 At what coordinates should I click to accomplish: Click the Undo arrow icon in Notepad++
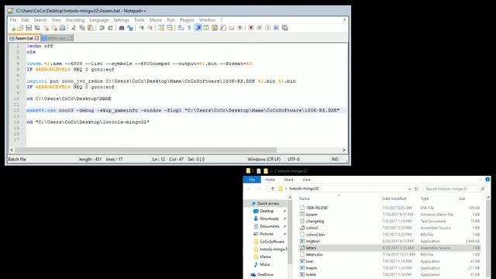click(x=102, y=28)
